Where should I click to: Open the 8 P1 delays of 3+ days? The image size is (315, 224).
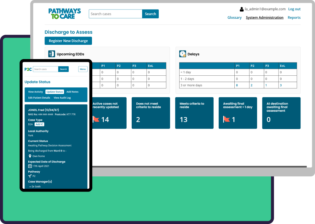coord(237,85)
